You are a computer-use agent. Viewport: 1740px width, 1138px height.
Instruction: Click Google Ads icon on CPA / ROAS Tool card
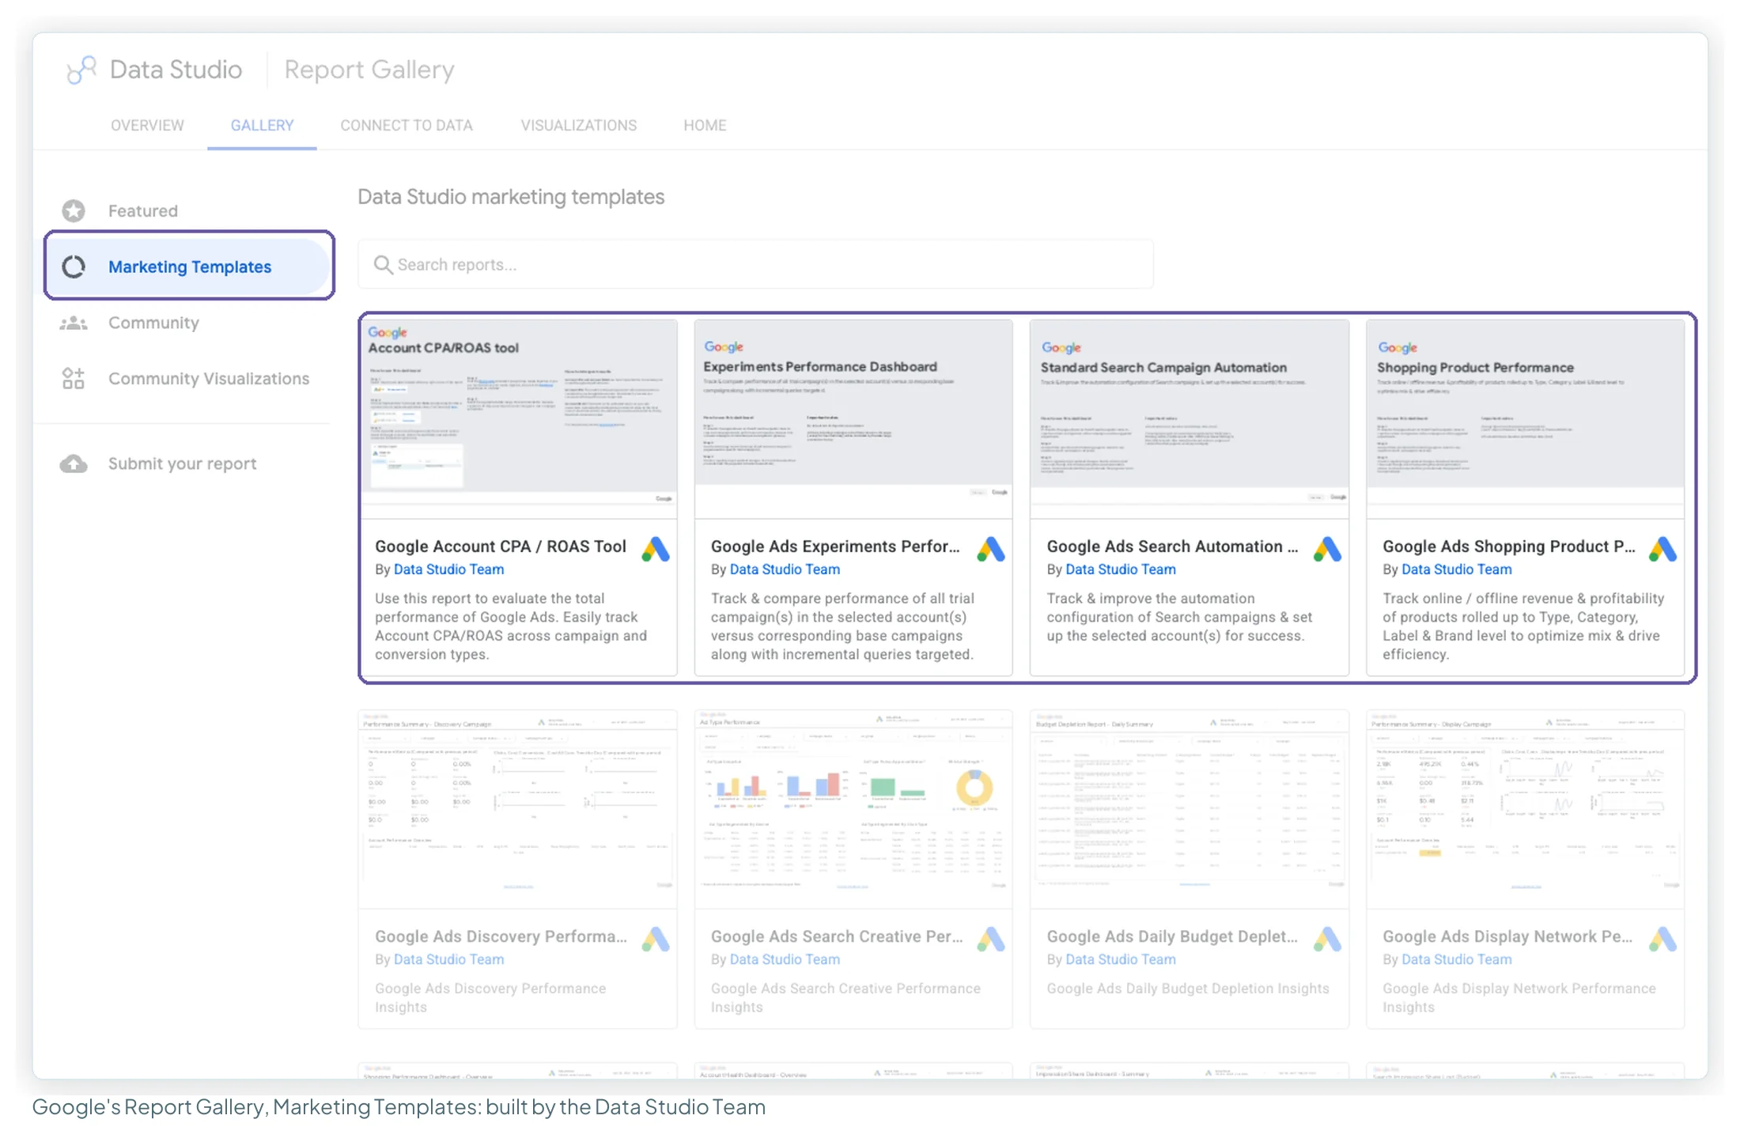(656, 549)
